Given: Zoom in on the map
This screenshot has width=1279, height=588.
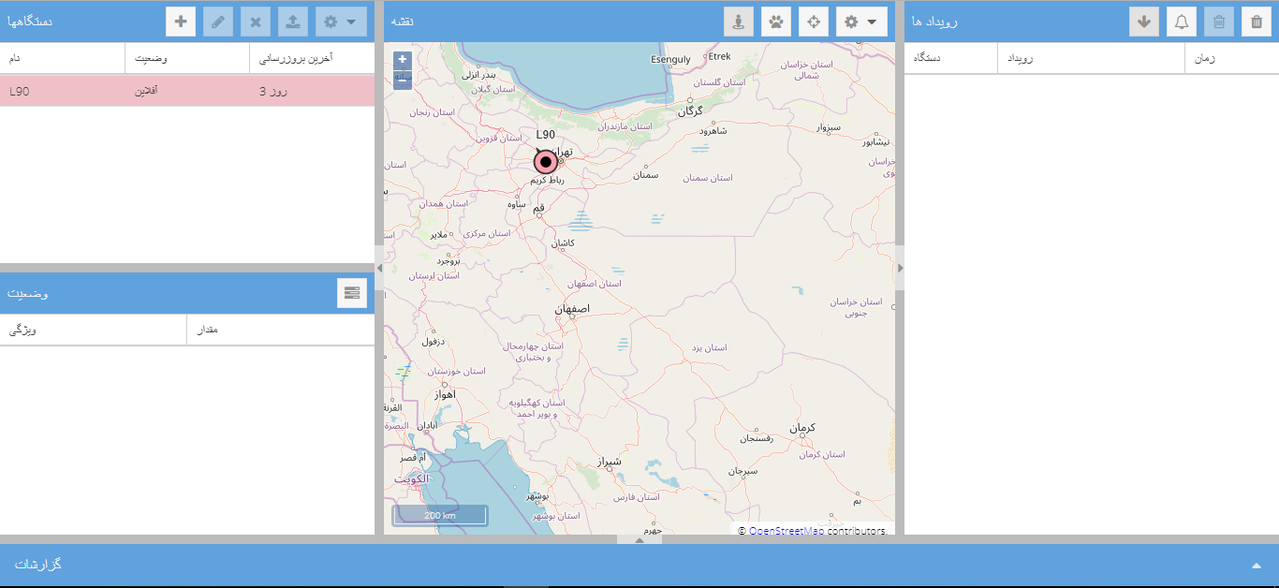Looking at the screenshot, I should [x=403, y=59].
